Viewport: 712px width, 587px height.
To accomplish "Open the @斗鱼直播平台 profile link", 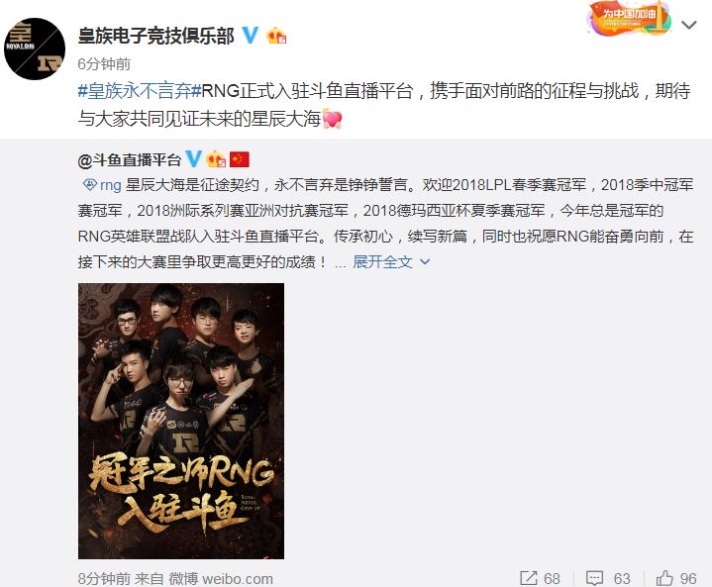I will (x=130, y=159).
